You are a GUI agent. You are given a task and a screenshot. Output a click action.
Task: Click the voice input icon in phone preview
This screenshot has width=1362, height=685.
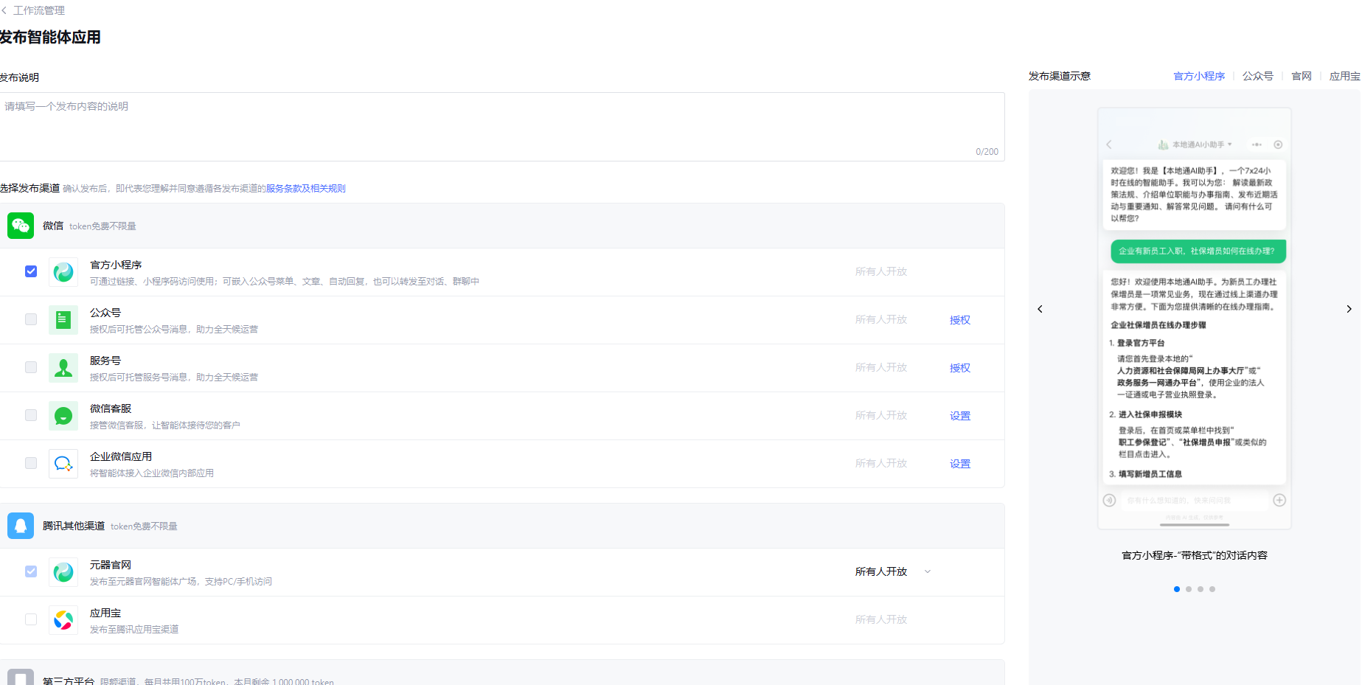(x=1109, y=500)
